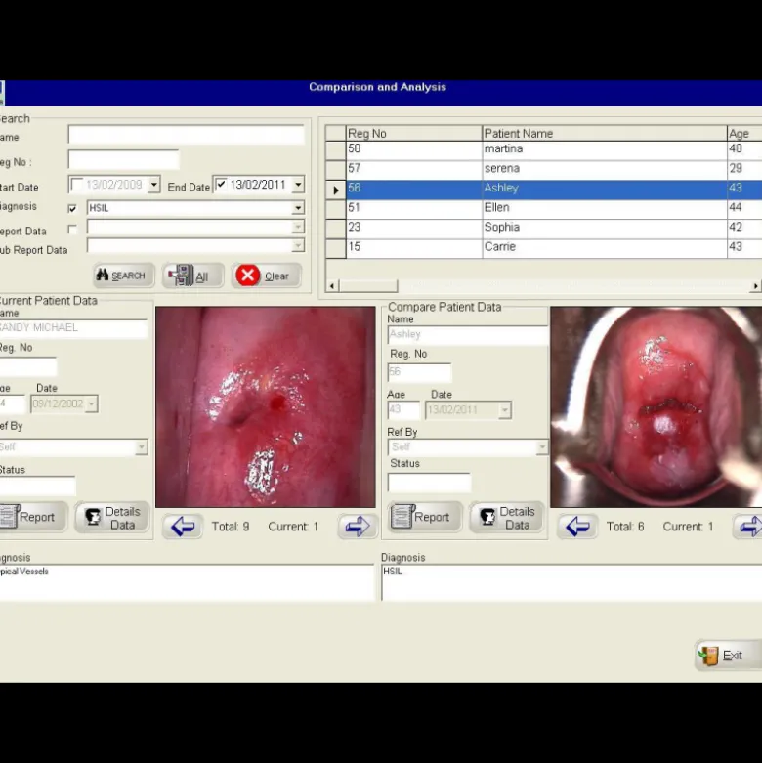Screen dimensions: 762x763
Task: Click the compare patient Reg No field 56
Action: coord(419,372)
